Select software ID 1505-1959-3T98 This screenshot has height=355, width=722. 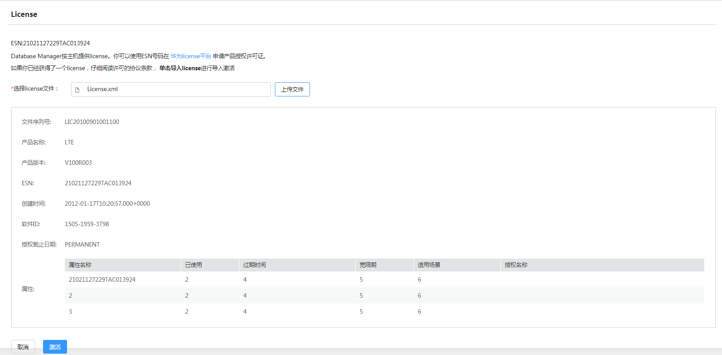click(x=87, y=224)
